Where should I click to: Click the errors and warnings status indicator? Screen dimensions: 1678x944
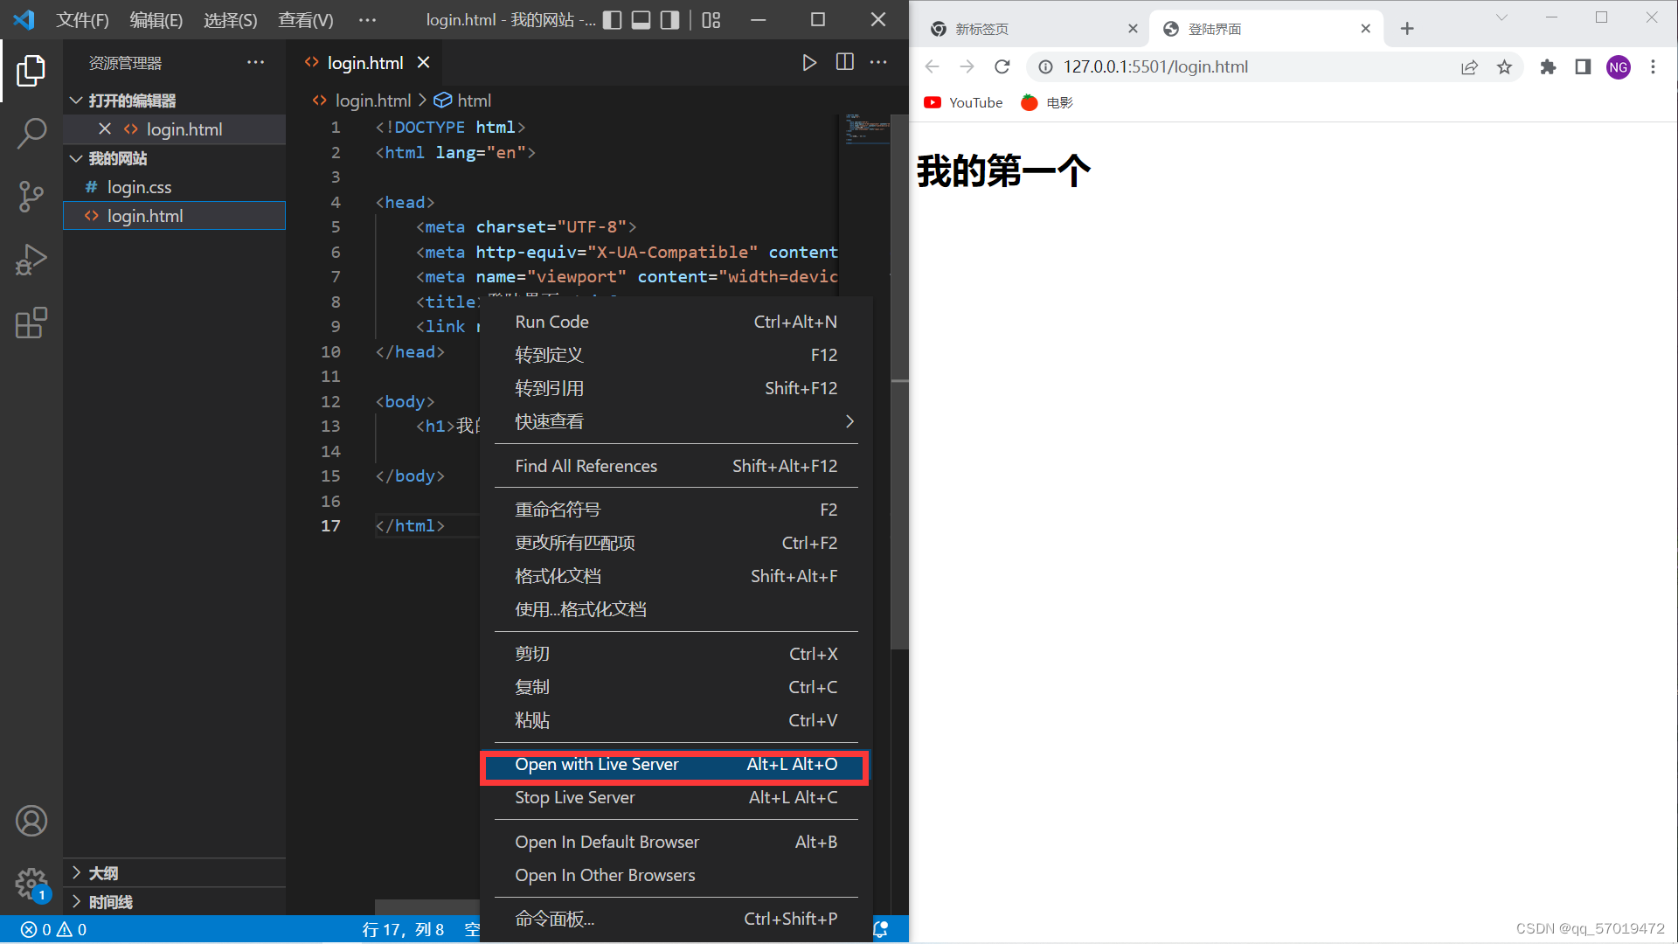[x=54, y=929]
